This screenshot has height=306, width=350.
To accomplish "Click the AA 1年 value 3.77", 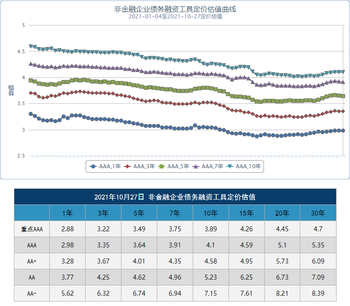I will pos(67,277).
